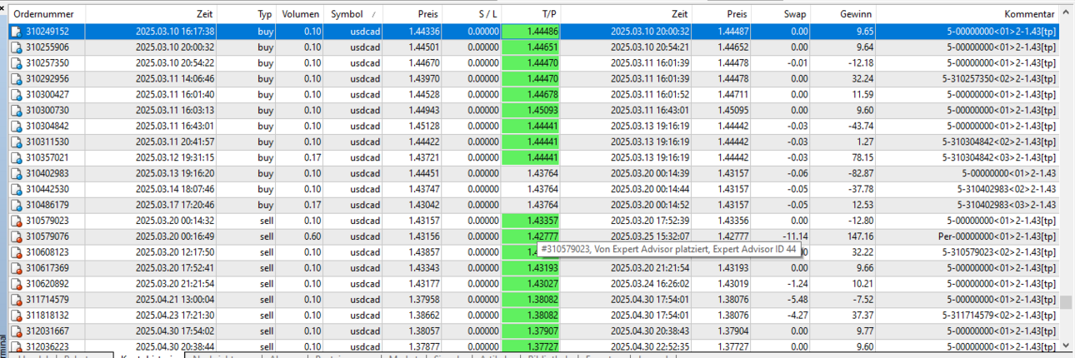This screenshot has width=1075, height=358.
Task: Sort by the Preis header beside Symbol
Action: click(x=412, y=15)
